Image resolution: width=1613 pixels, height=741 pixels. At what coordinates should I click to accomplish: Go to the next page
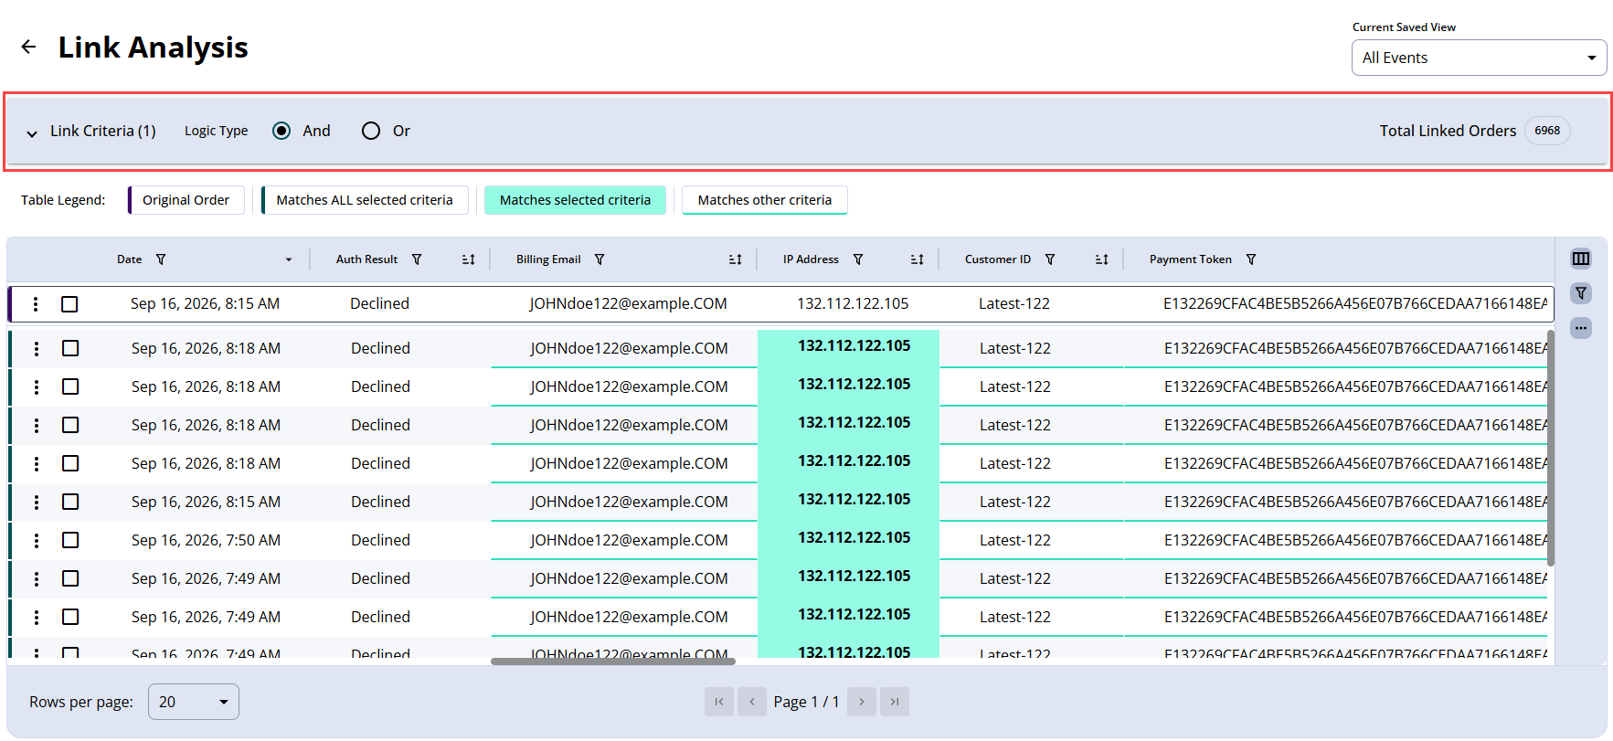[862, 702]
